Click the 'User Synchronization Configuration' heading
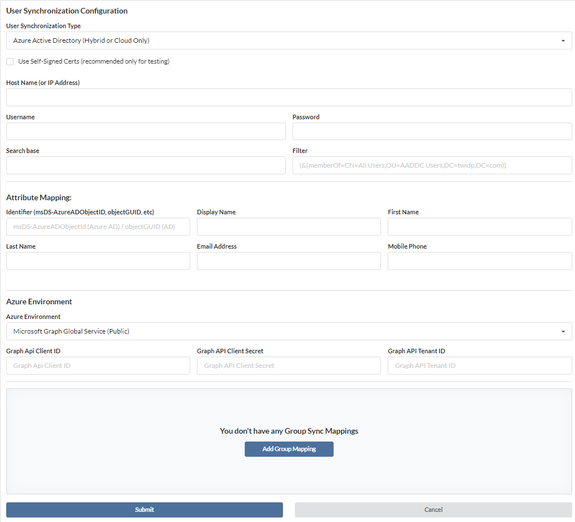The height and width of the screenshot is (522, 575). (x=67, y=11)
